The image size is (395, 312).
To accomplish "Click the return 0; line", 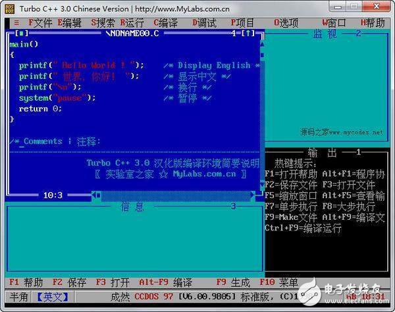I will coord(40,109).
